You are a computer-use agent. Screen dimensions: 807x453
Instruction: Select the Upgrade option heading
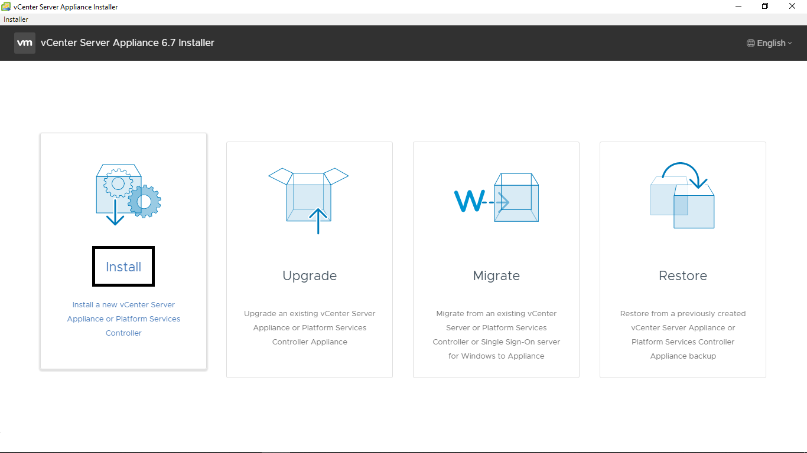(310, 275)
